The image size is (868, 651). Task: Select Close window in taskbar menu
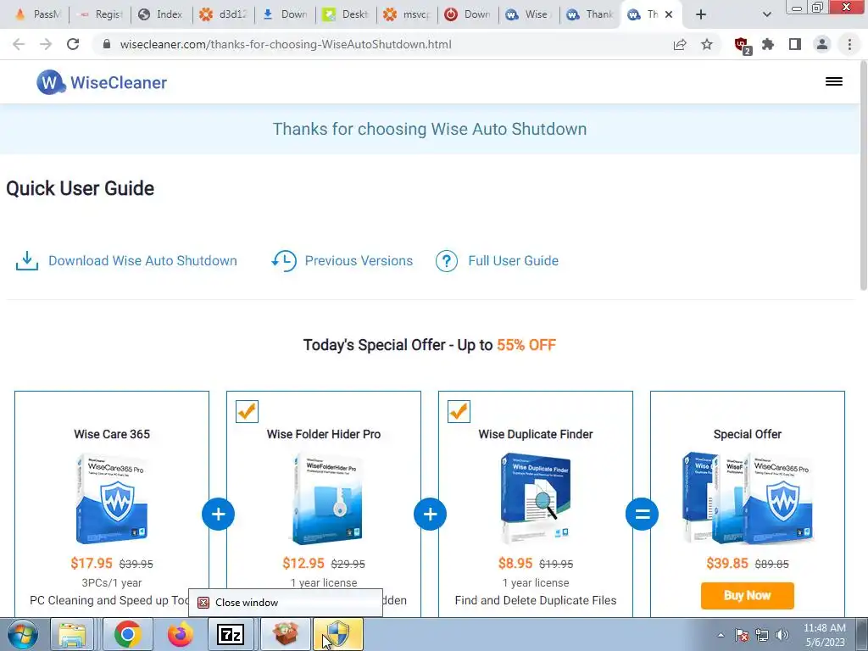point(285,603)
